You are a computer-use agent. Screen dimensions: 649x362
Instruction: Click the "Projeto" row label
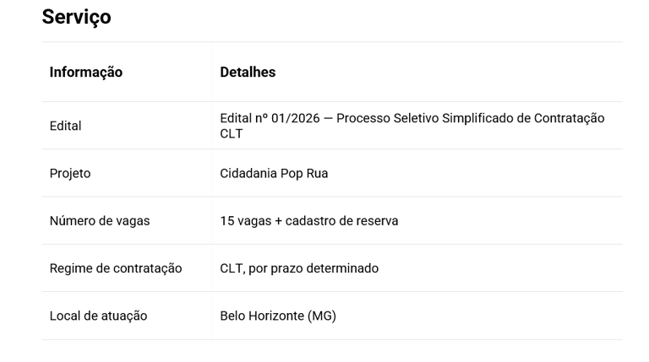click(x=70, y=174)
